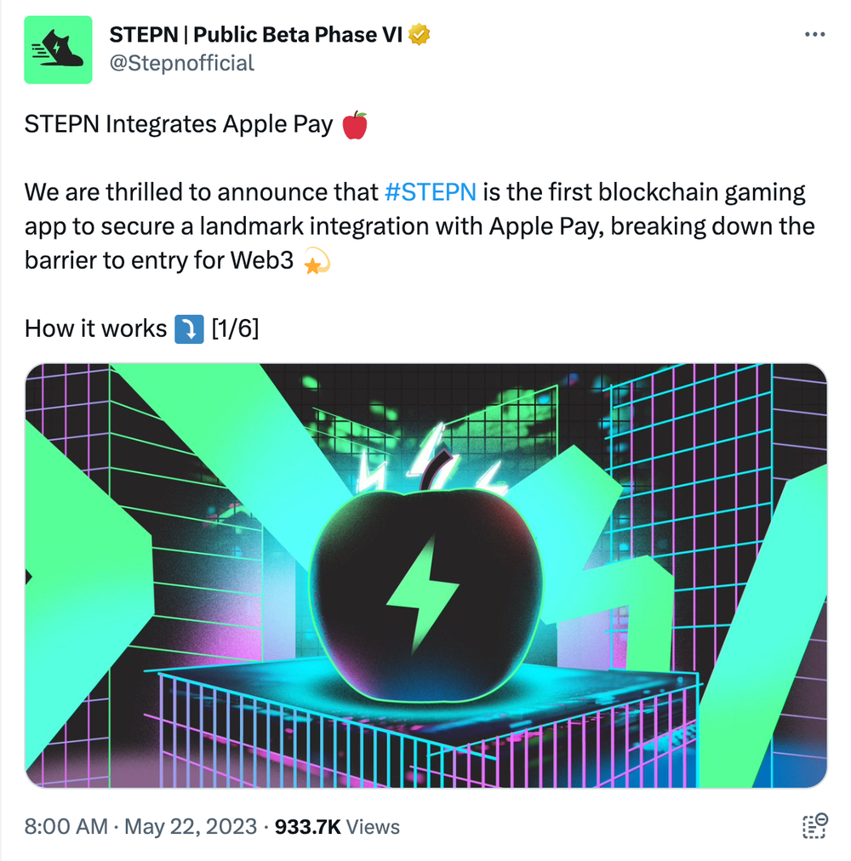Open the STEPN | Public Beta Phase VI profile name
This screenshot has height=861, width=851.
click(257, 35)
